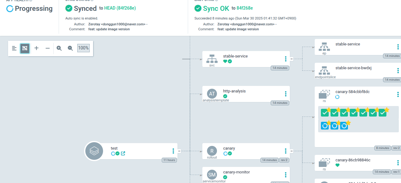Collapse the test application node children
This screenshot has height=183, width=401.
click(x=179, y=151)
